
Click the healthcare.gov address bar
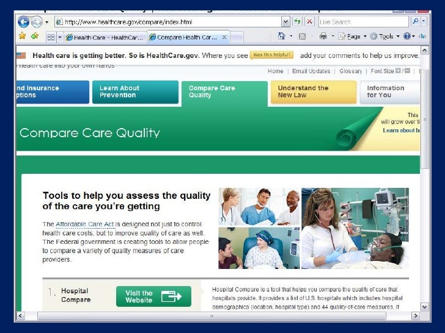click(168, 22)
